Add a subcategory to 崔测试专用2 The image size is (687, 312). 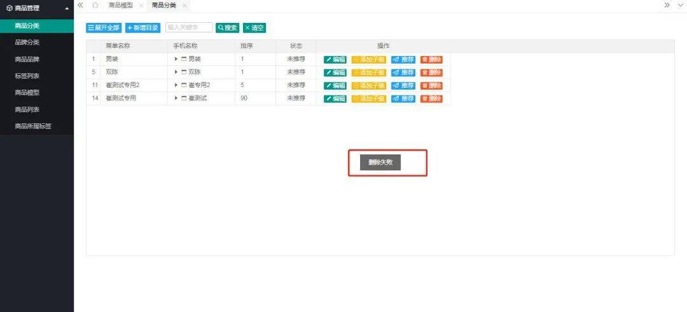[x=369, y=86]
